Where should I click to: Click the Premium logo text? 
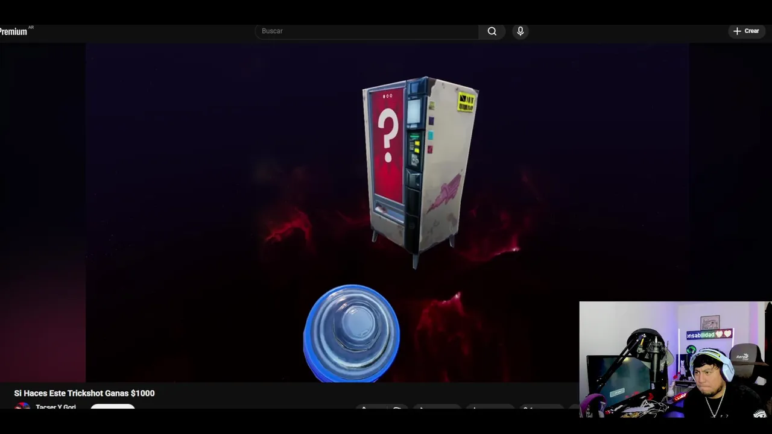point(13,31)
